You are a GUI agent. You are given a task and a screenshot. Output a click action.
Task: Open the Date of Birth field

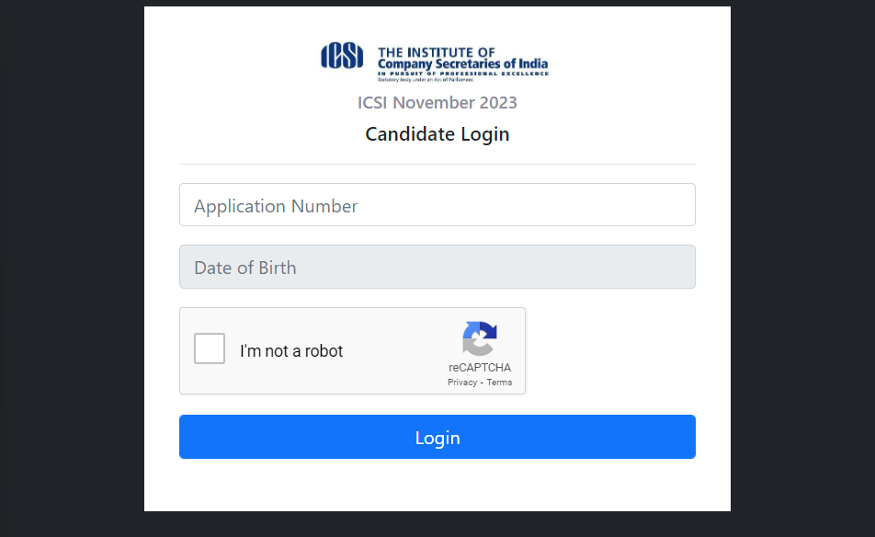[437, 268]
